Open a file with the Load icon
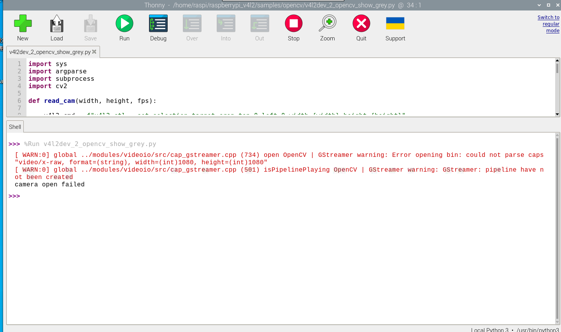Screen dimensions: 561x332 tap(56, 24)
